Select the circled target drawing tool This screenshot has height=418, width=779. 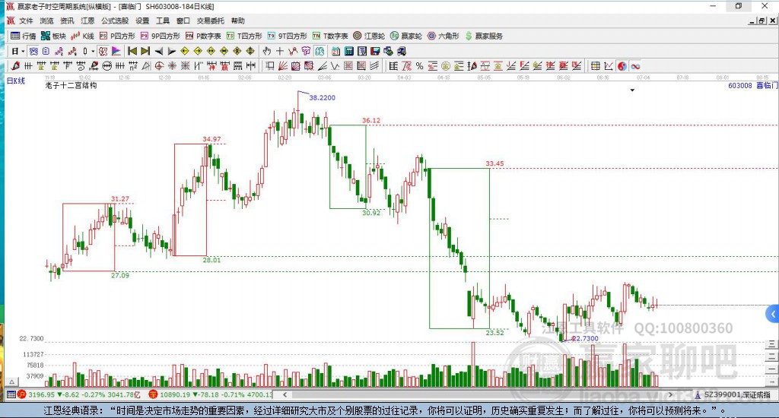159,66
